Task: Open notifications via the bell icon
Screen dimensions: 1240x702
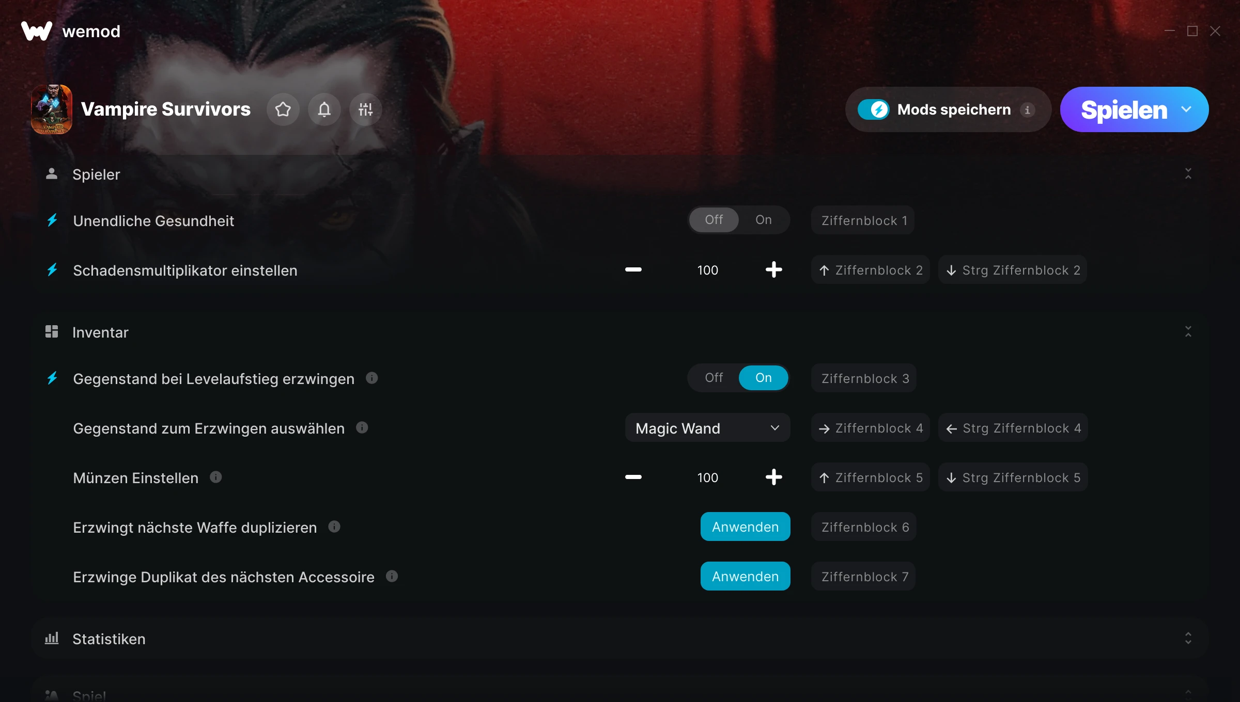Action: 324,109
